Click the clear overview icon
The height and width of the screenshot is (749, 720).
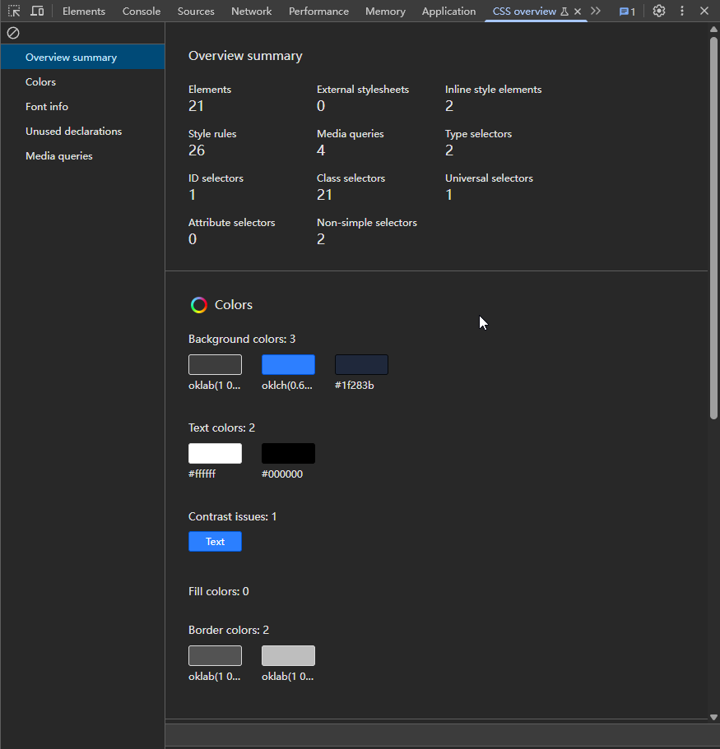pos(13,33)
